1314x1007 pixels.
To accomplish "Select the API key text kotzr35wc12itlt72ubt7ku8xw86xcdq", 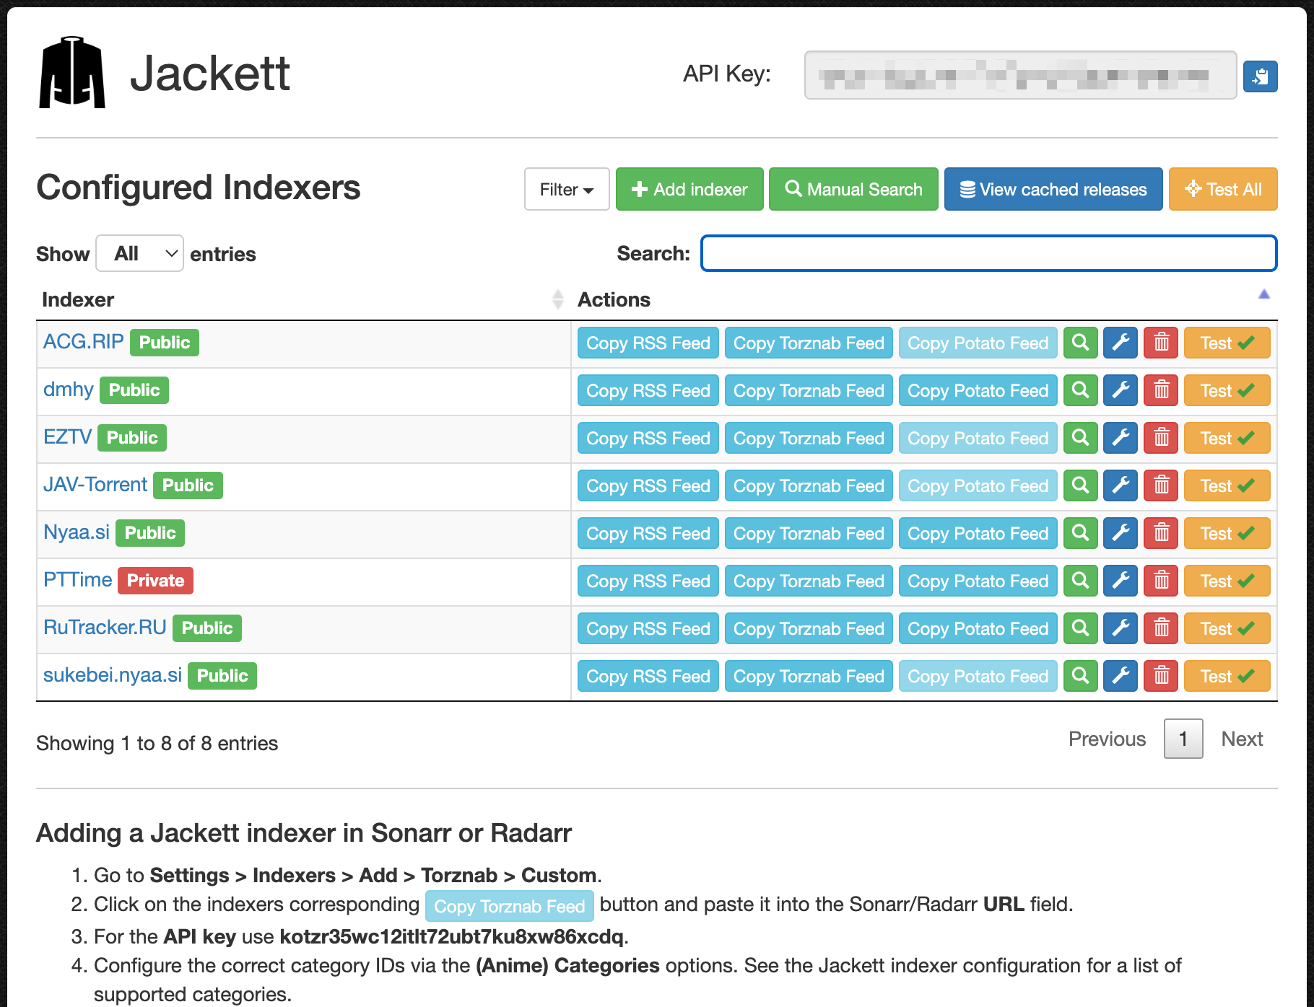I will click(451, 936).
